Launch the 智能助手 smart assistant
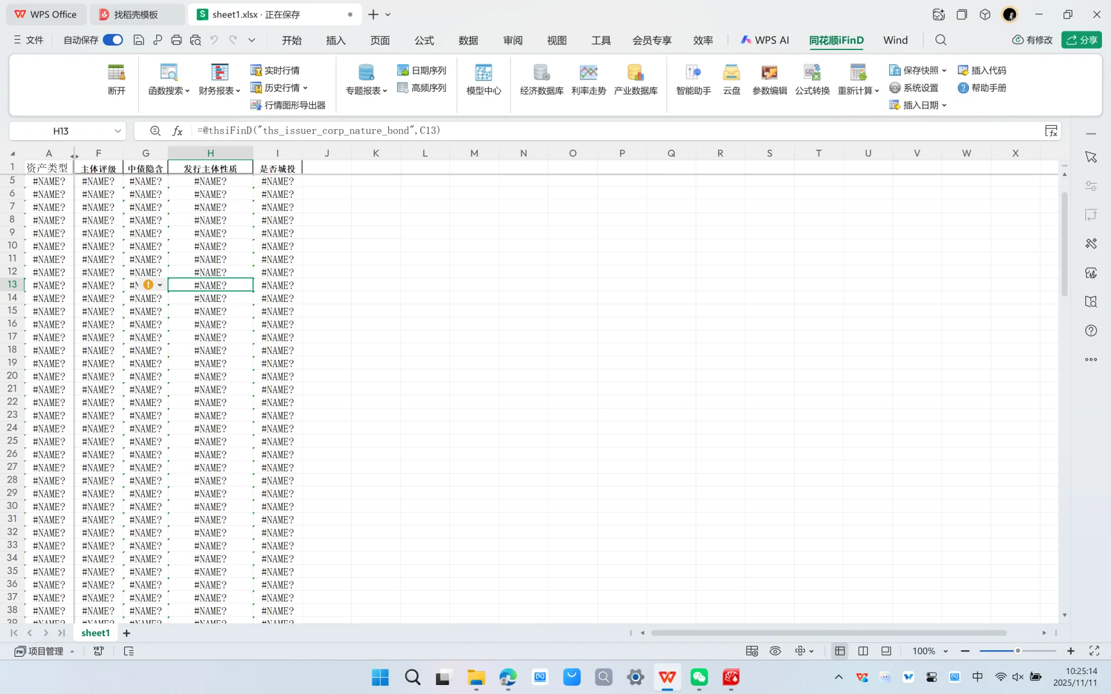This screenshot has width=1111, height=694. (x=693, y=80)
